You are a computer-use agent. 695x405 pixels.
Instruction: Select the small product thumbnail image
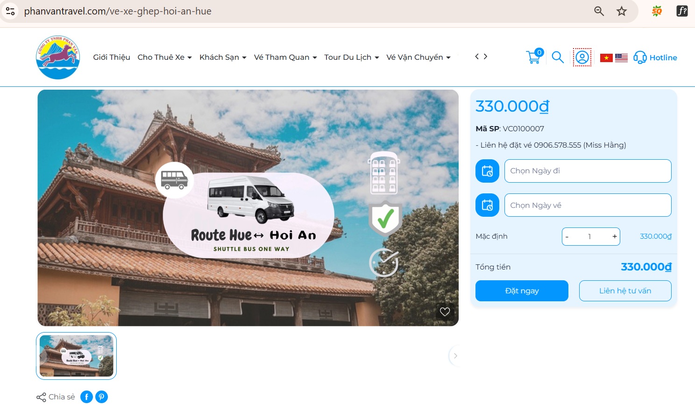point(76,355)
